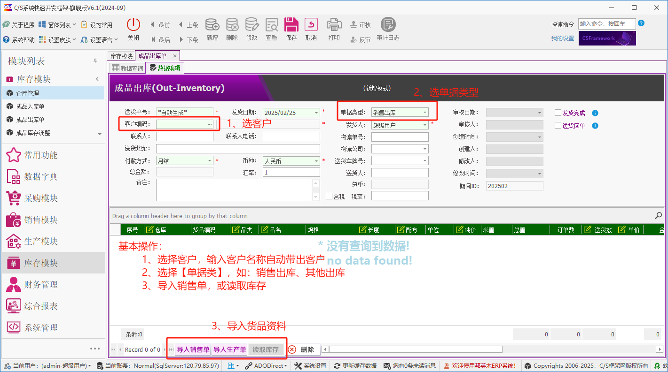Click the 快速命令 input box
Image resolution: width=668 pixels, height=372 pixels.
tap(607, 24)
